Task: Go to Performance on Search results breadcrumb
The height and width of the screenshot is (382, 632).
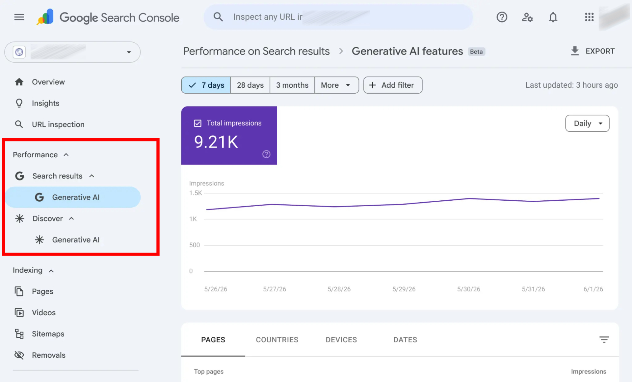Action: 256,51
